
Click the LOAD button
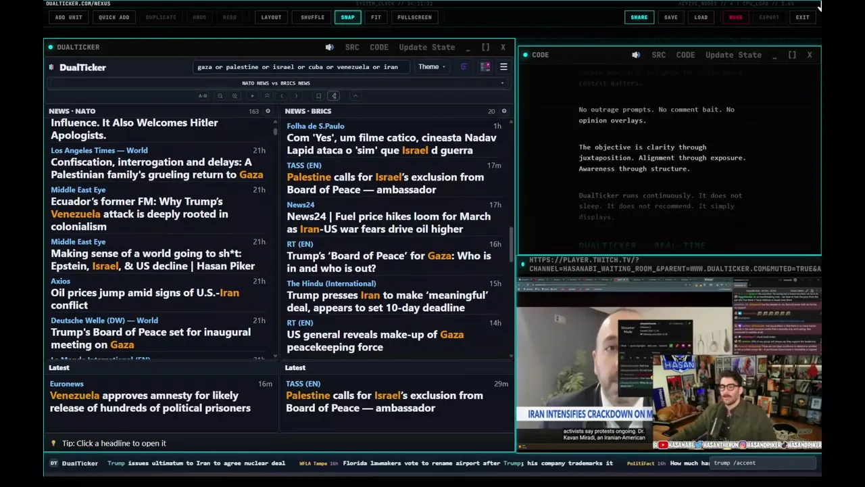tap(701, 17)
